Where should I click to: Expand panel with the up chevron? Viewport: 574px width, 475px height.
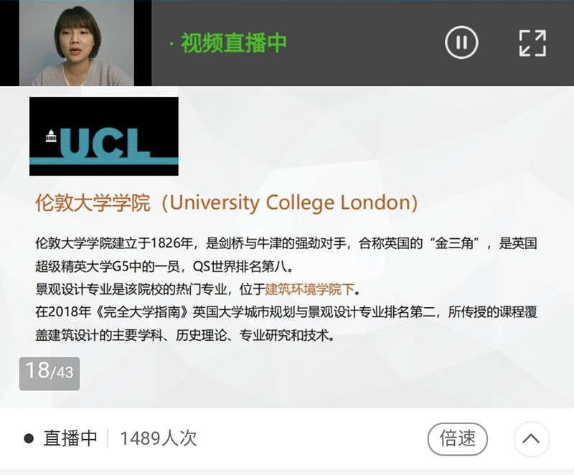531,438
